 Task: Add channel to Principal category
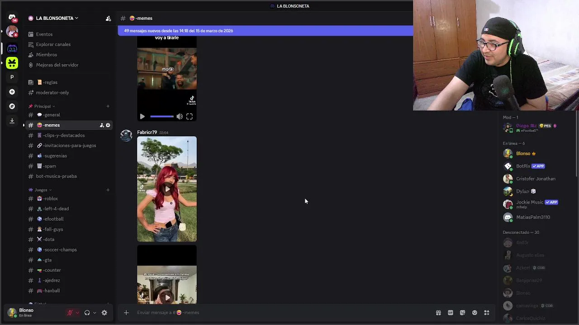(x=108, y=107)
